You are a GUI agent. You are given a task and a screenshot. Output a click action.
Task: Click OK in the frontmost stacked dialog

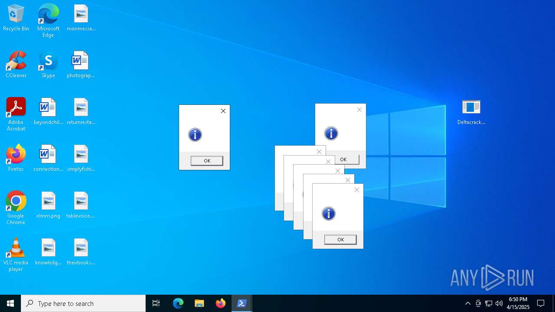coord(340,240)
